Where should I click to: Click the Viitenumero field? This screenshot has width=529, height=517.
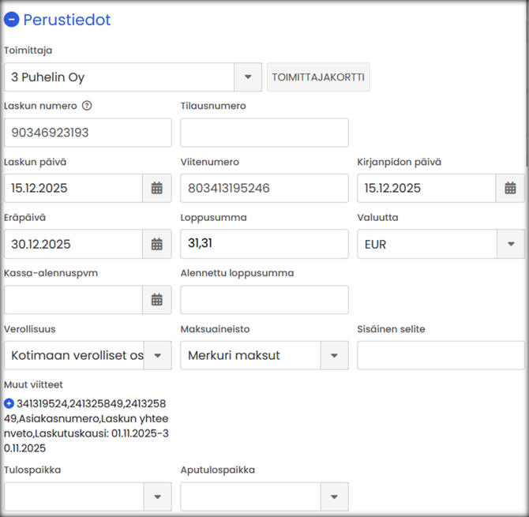click(264, 188)
